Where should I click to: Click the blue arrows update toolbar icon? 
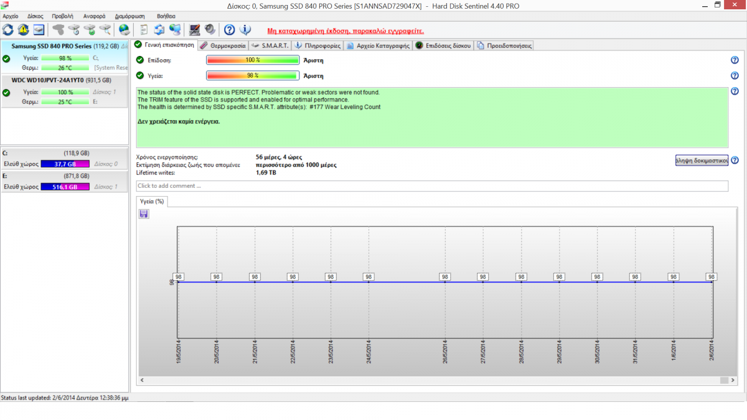(x=159, y=29)
